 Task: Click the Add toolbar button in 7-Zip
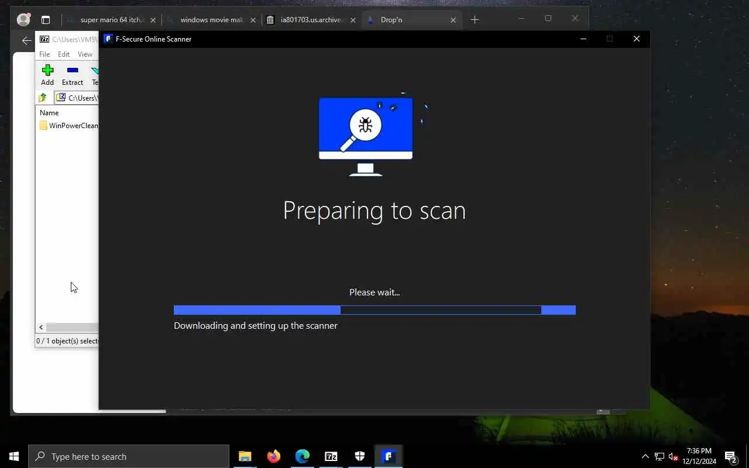[x=47, y=75]
